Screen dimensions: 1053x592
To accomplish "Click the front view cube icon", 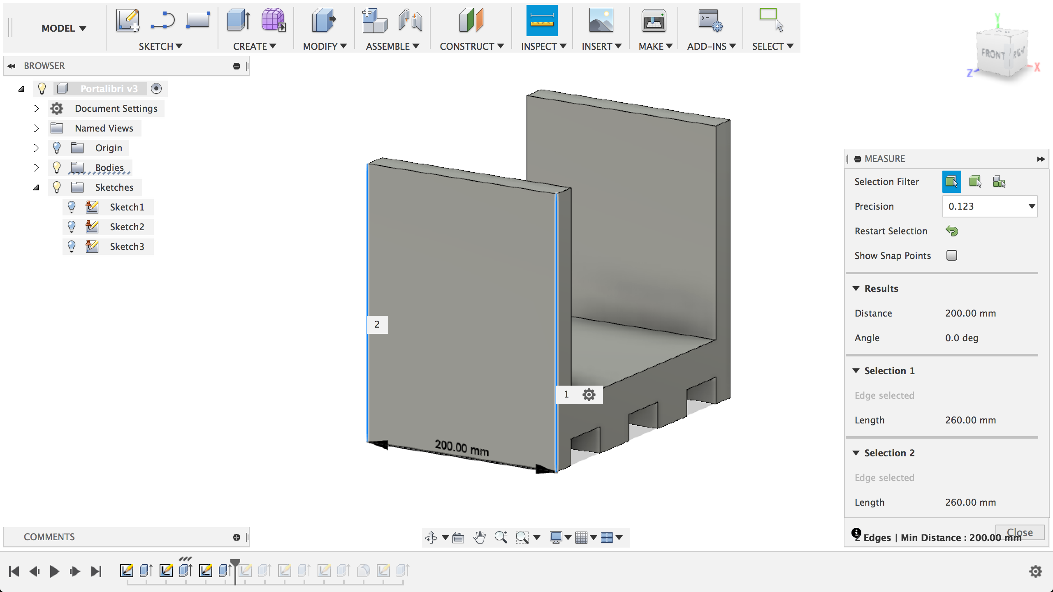I will point(992,54).
